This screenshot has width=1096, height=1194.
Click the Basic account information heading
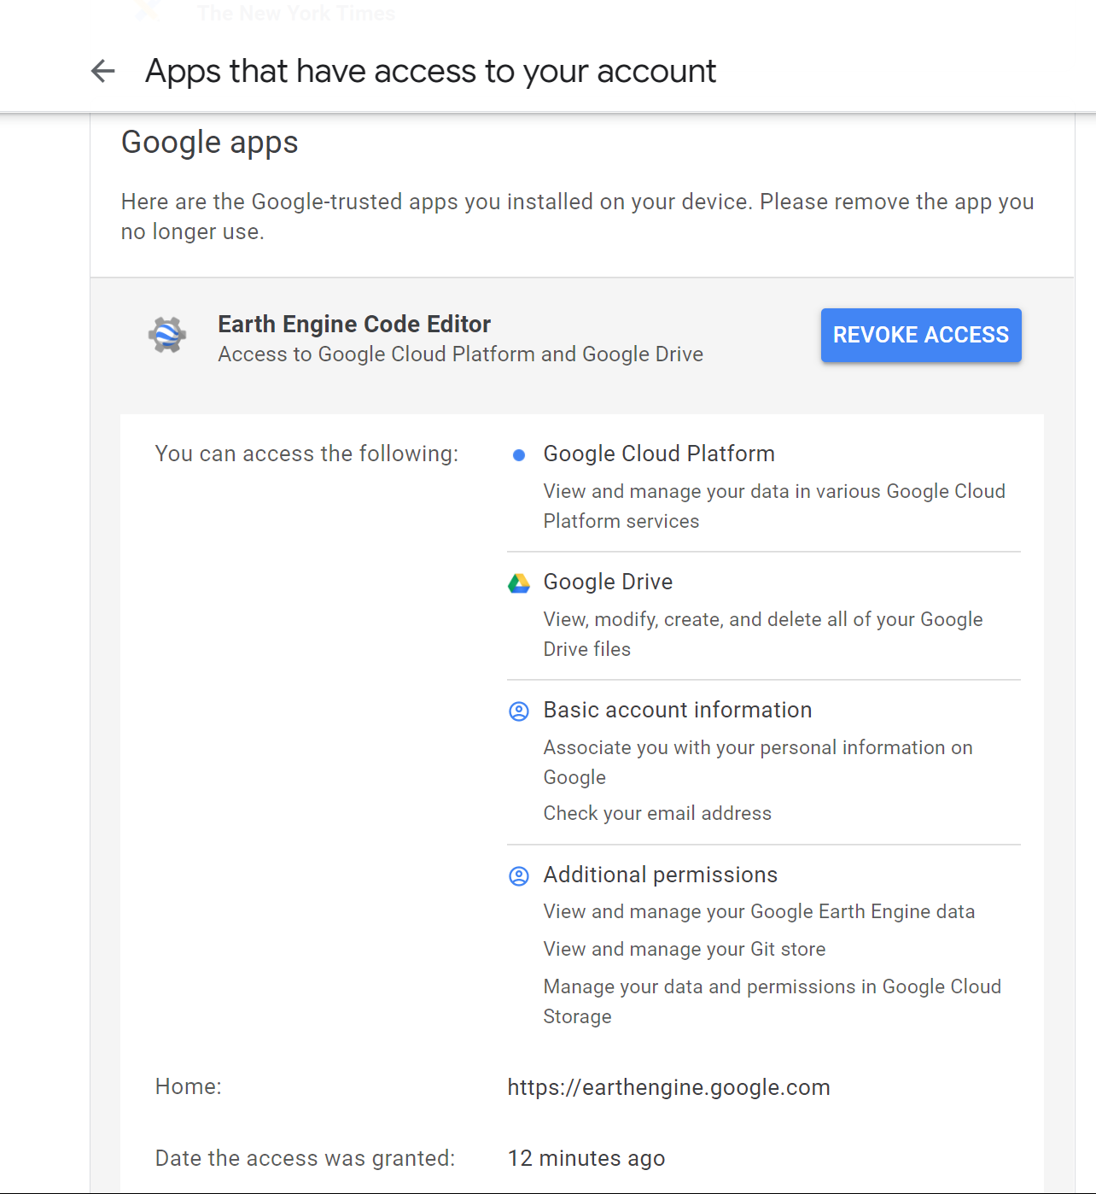pos(678,710)
